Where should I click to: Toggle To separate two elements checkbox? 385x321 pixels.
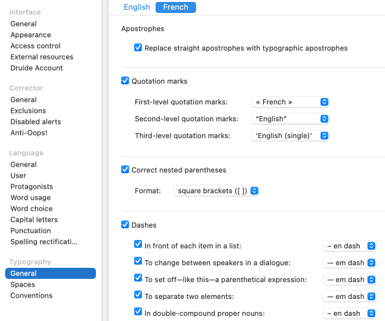pos(138,294)
